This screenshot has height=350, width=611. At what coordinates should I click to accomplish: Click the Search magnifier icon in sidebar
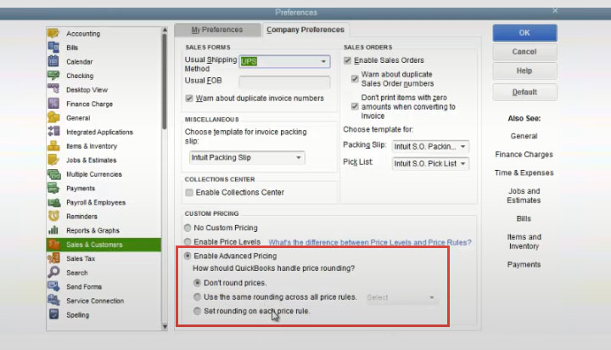click(53, 273)
